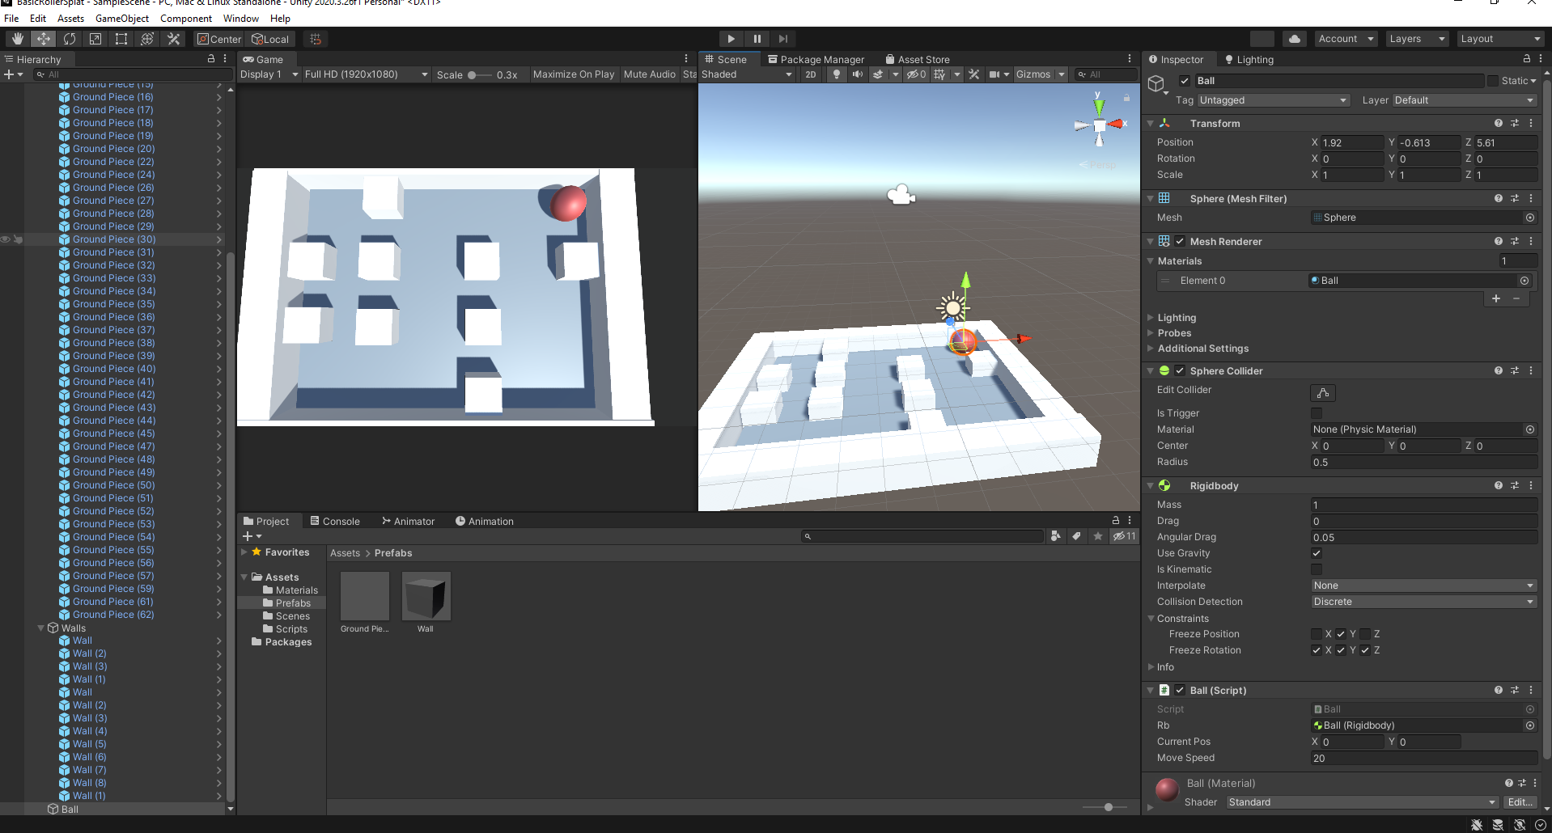Select the Hand tool in the toolbar
Image resolution: width=1552 pixels, height=833 pixels.
tap(16, 38)
